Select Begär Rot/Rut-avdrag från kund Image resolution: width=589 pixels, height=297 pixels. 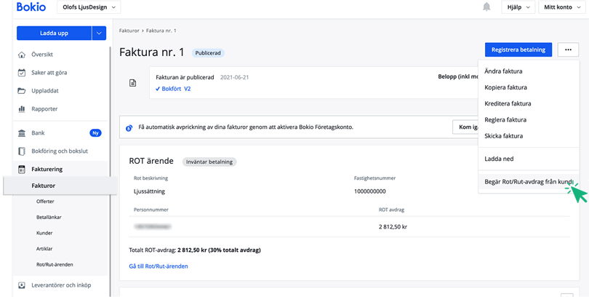pyautogui.click(x=529, y=181)
